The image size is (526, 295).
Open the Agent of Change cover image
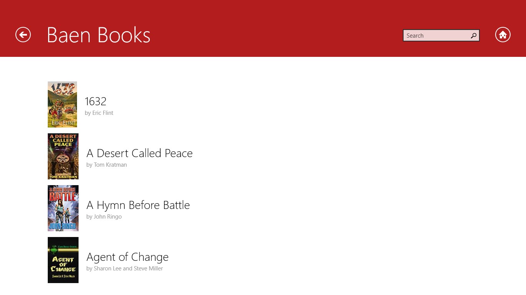click(63, 260)
